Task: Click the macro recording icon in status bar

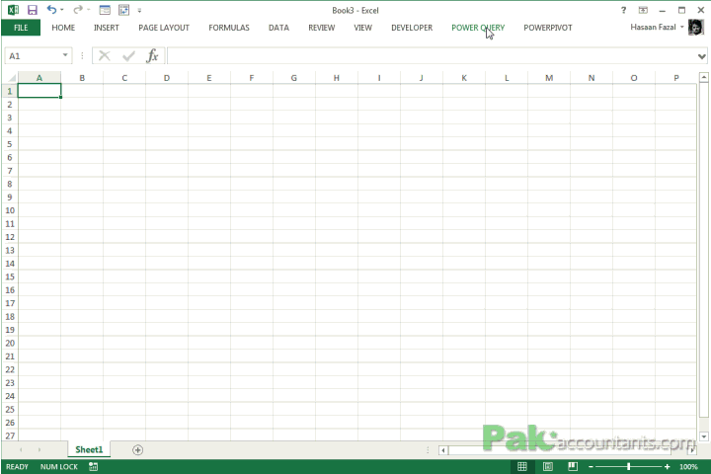Action: point(94,466)
